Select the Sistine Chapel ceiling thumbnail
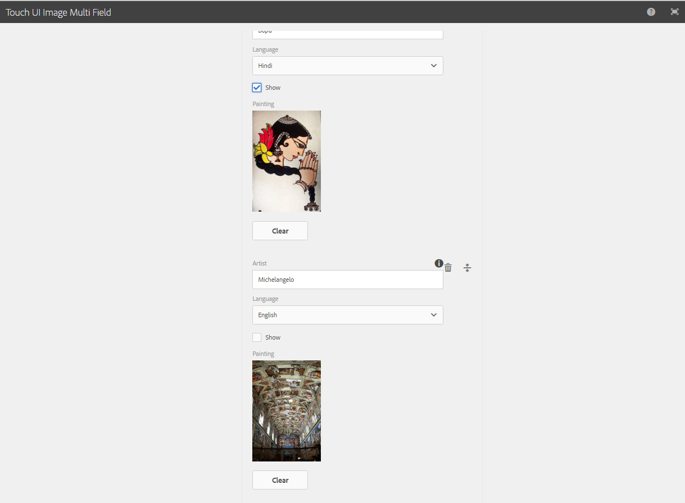 [x=287, y=410]
